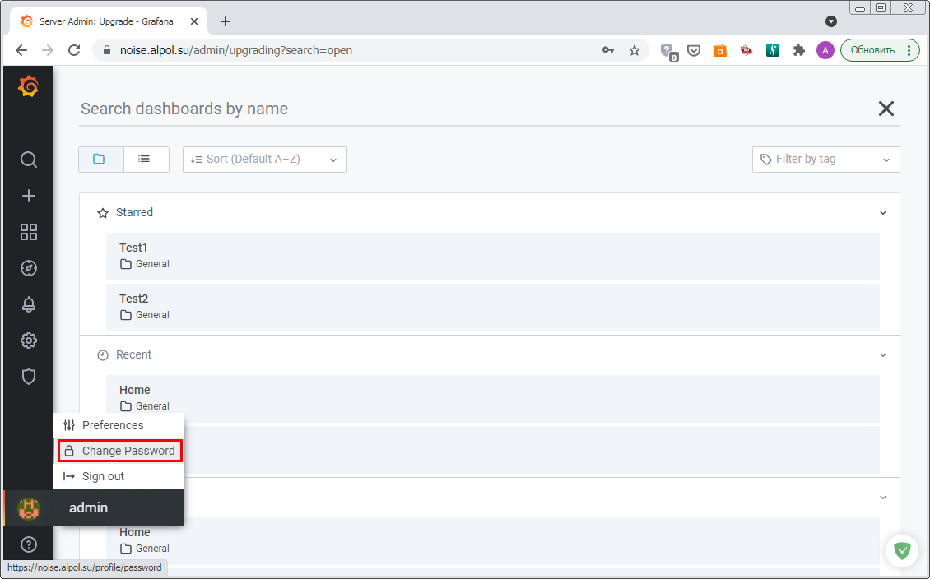Switch to list view layout
This screenshot has height=579, width=930.
coord(146,159)
